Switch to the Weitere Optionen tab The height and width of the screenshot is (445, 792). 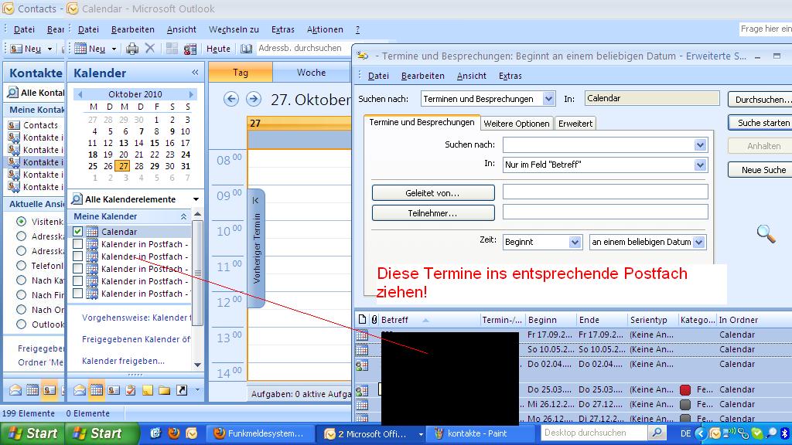(x=516, y=124)
